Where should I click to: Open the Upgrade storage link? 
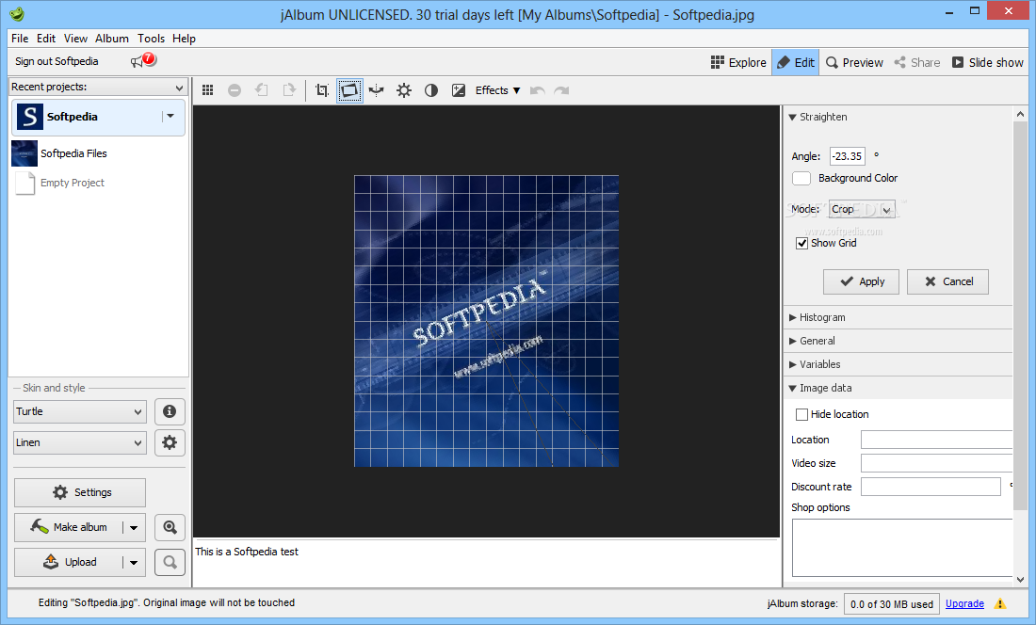click(x=964, y=603)
